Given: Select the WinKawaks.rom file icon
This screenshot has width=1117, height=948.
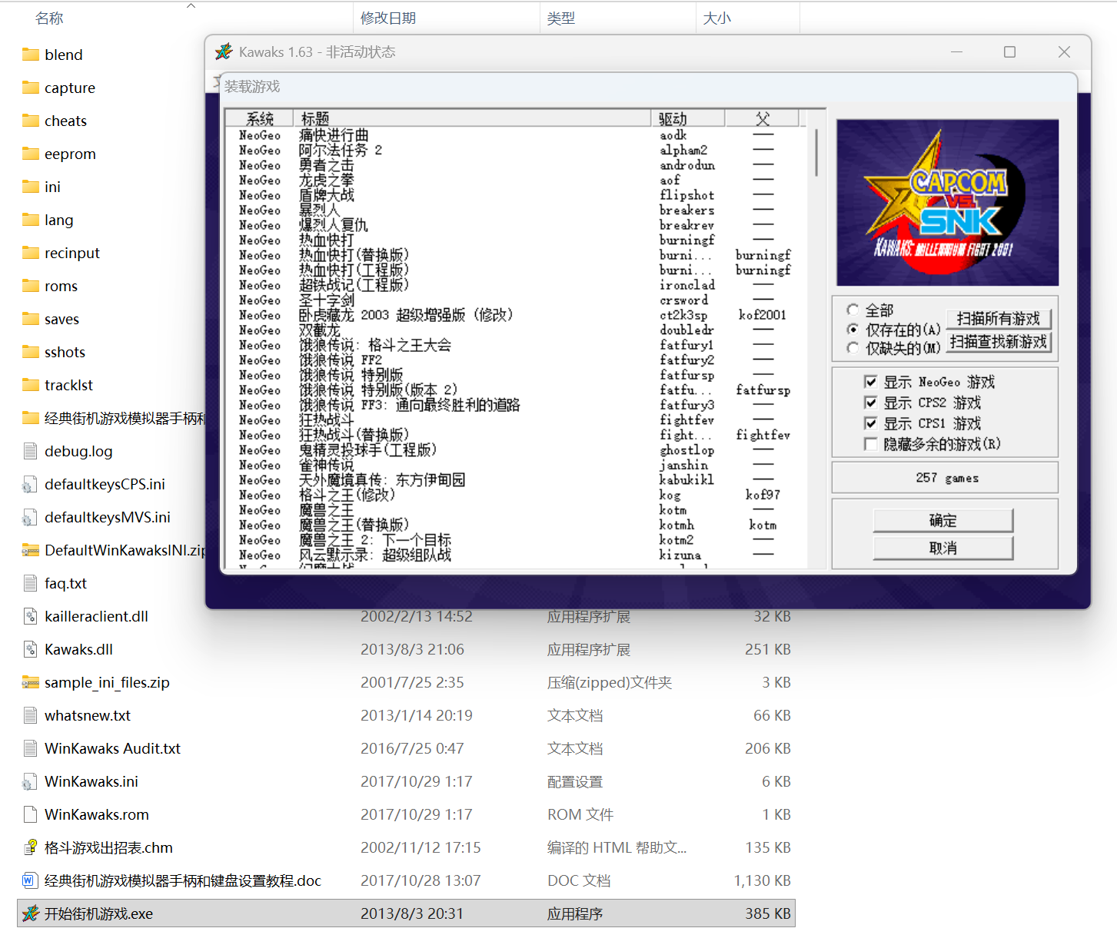Looking at the screenshot, I should [x=31, y=814].
